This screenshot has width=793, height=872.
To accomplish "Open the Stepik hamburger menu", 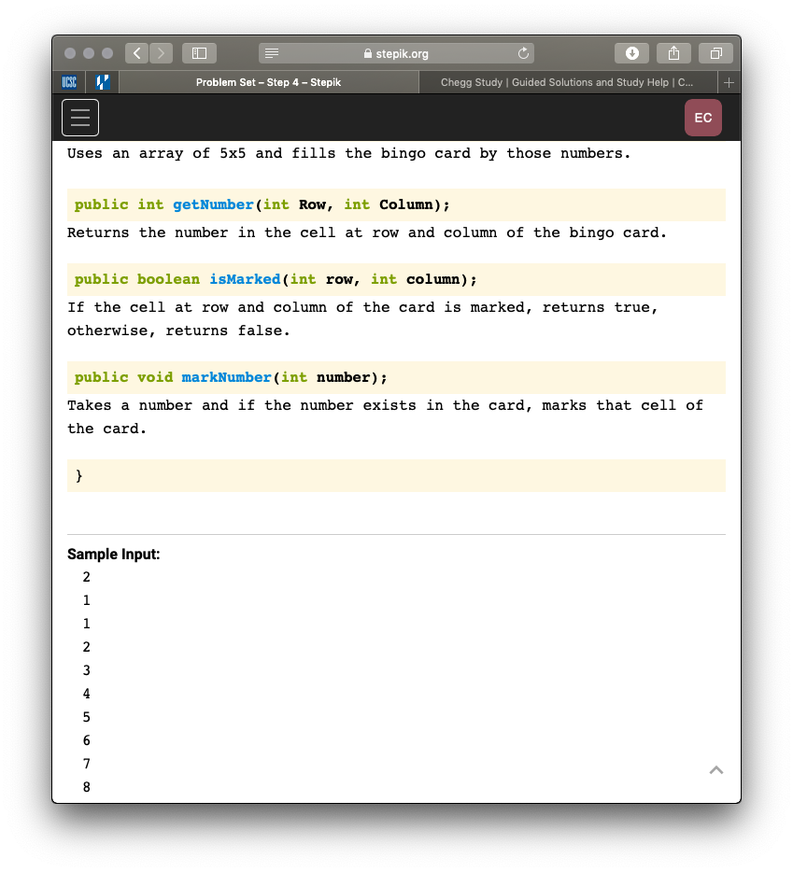I will click(80, 118).
